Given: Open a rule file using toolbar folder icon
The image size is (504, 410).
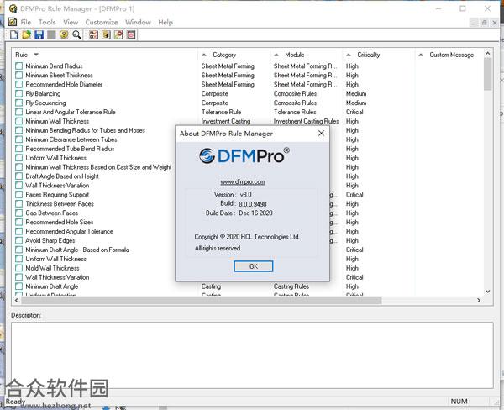Looking at the screenshot, I should pyautogui.click(x=26, y=34).
